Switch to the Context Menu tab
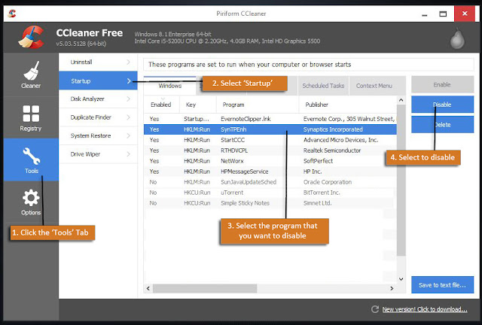Viewport: 482px width, 325px height. tap(374, 86)
